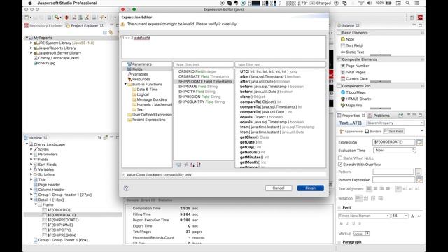The height and width of the screenshot is (252, 448).
Task: Click the first filter text field above fields list
Action: [204, 64]
